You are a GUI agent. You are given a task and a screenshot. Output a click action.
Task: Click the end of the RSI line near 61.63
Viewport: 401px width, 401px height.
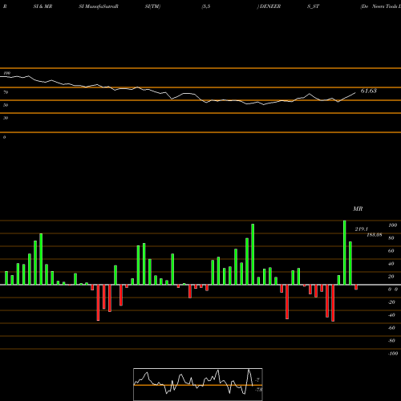pos(355,93)
